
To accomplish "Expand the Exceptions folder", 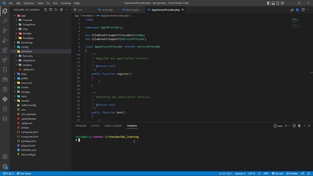I will 16,24.
